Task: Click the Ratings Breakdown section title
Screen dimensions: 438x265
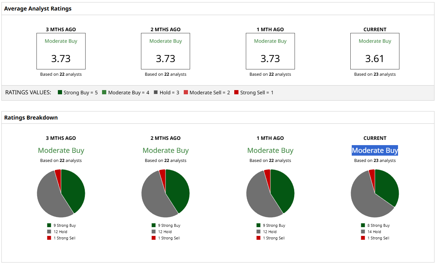Action: point(31,117)
